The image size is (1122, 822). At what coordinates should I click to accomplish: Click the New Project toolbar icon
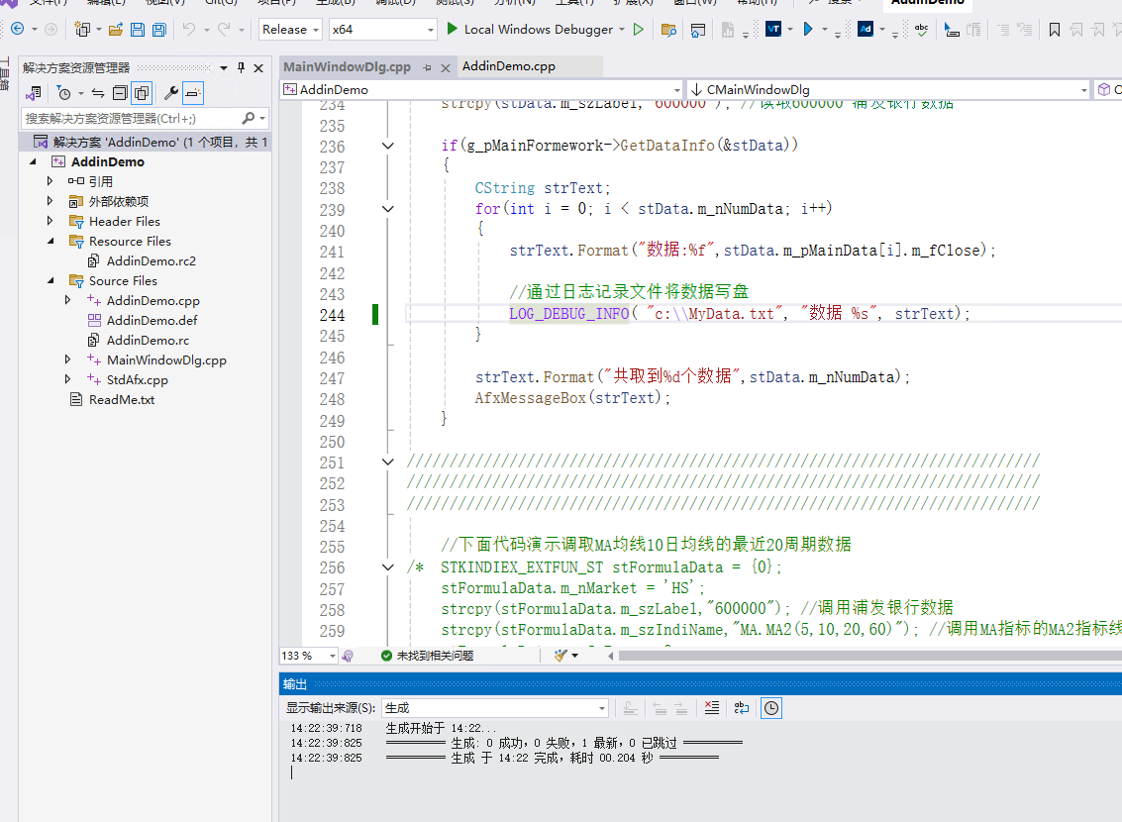82,30
